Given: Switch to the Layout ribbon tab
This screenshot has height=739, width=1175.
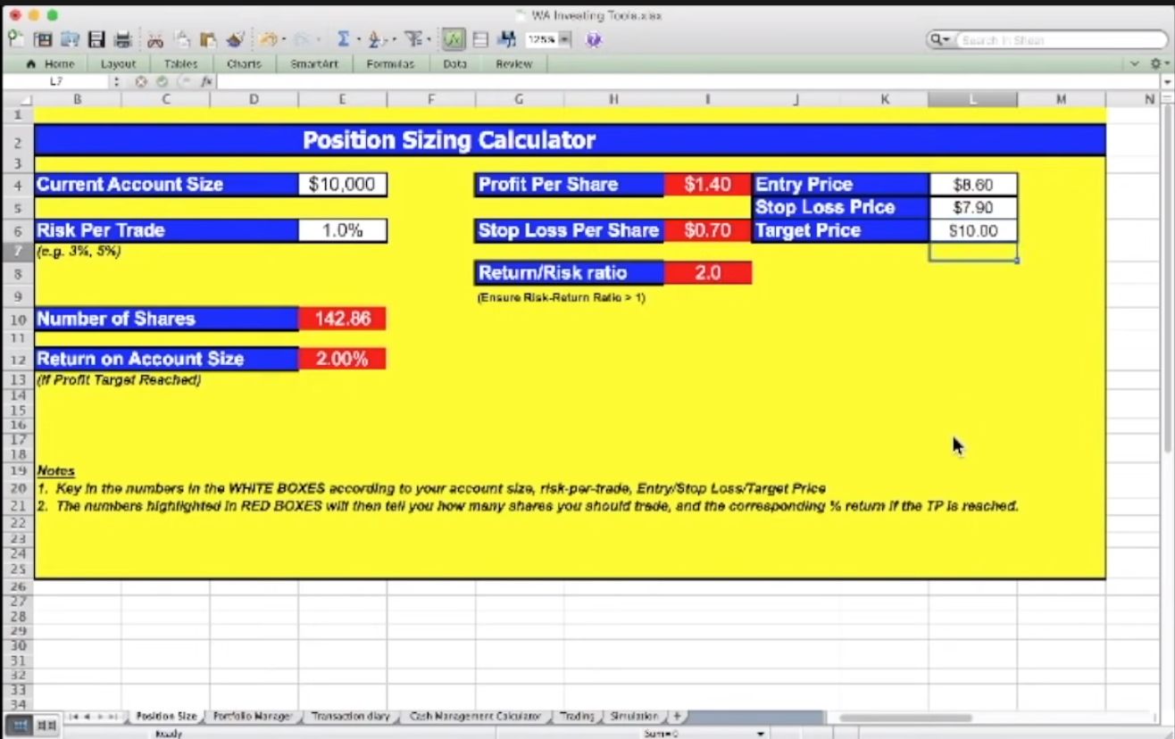Looking at the screenshot, I should click(118, 64).
